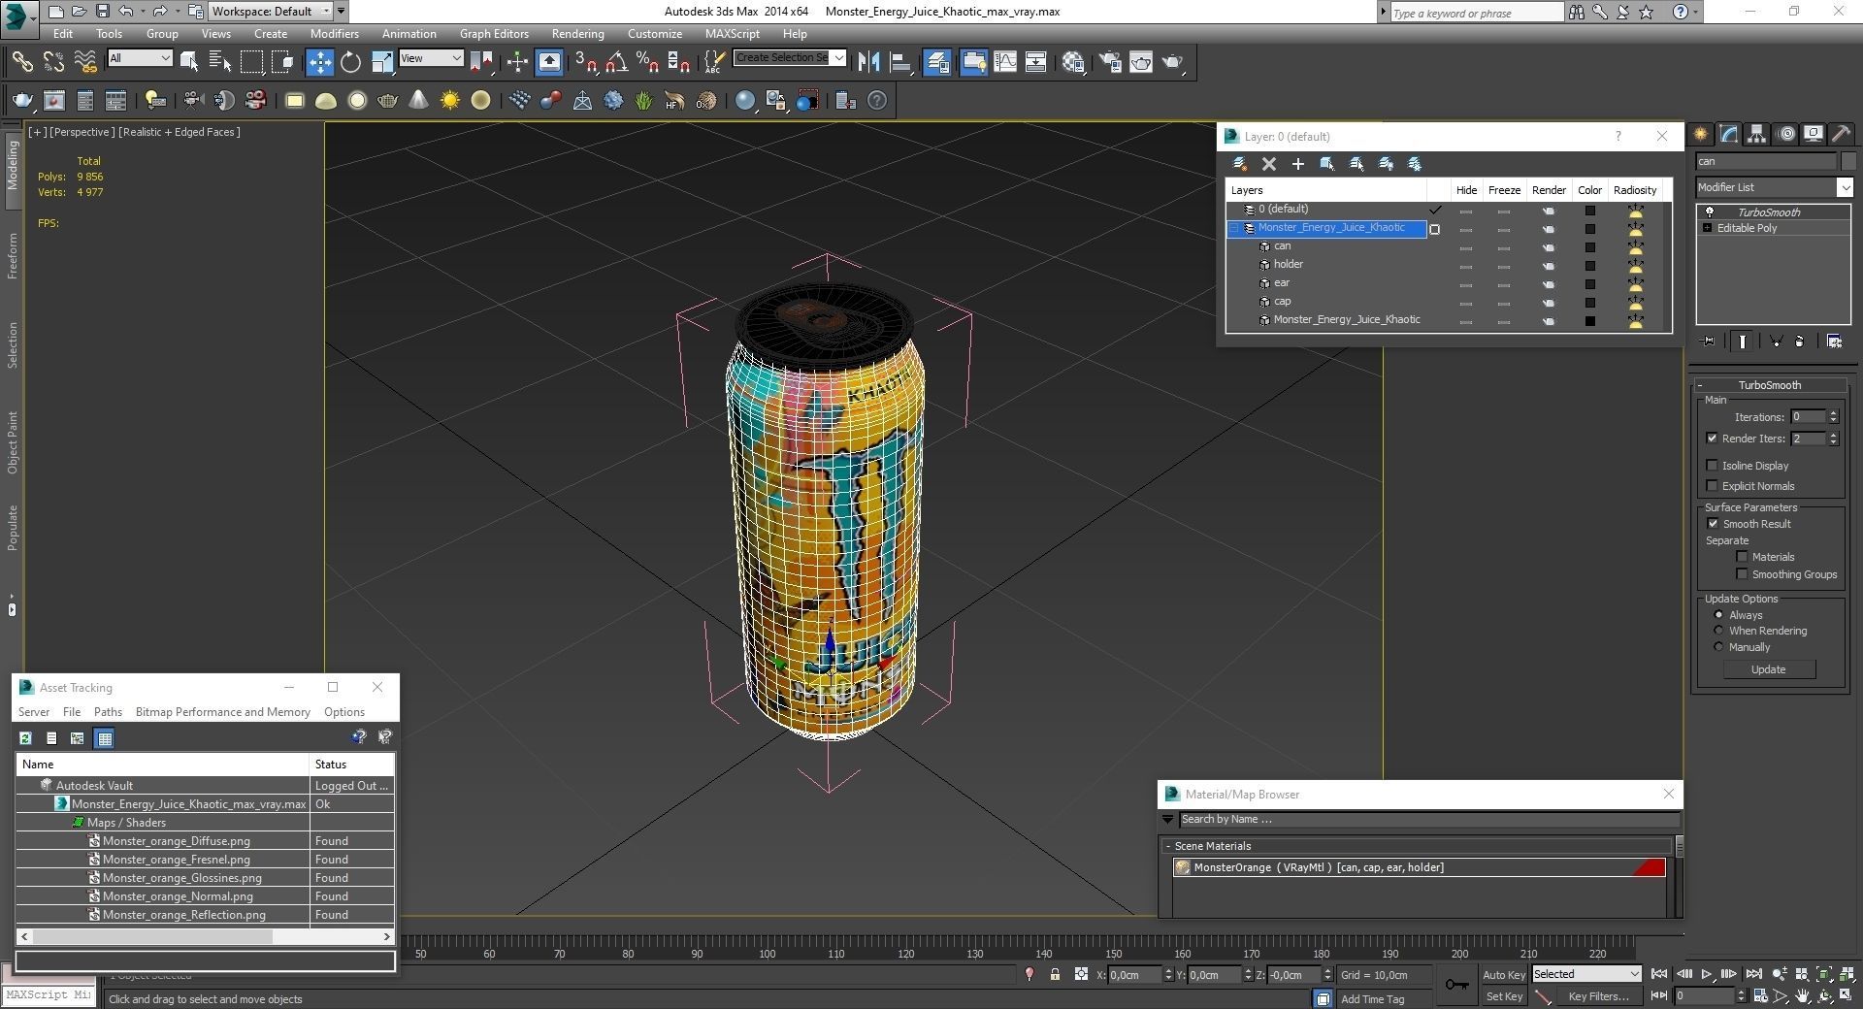Image resolution: width=1863 pixels, height=1009 pixels.
Task: Open the Animation menu
Action: [409, 34]
